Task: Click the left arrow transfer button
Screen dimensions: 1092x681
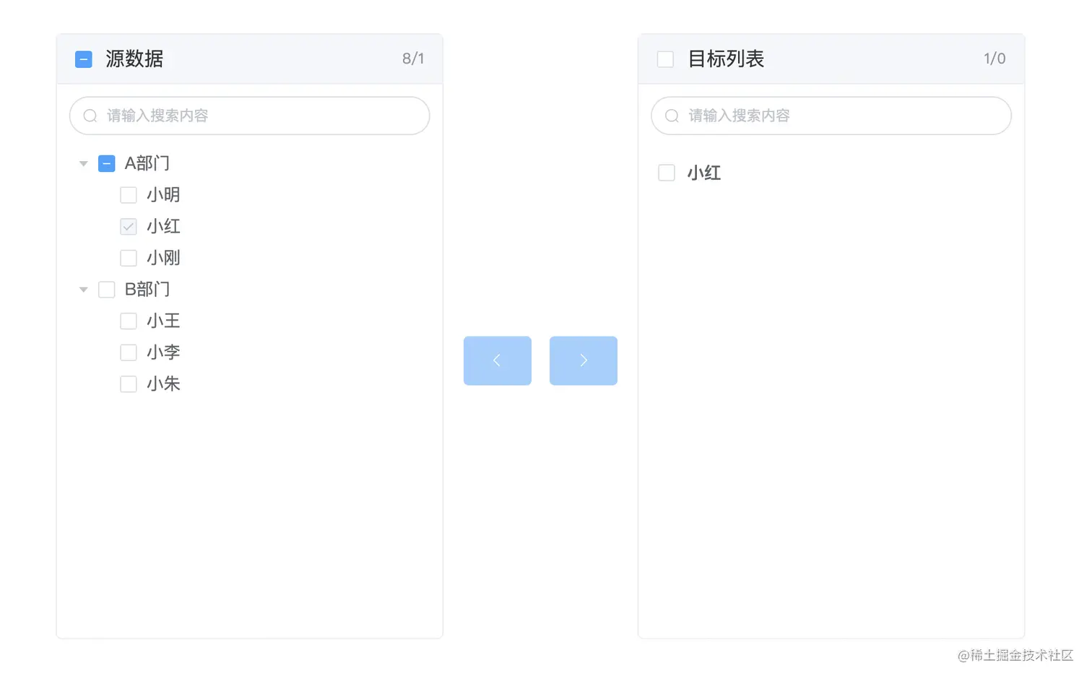Action: [497, 360]
